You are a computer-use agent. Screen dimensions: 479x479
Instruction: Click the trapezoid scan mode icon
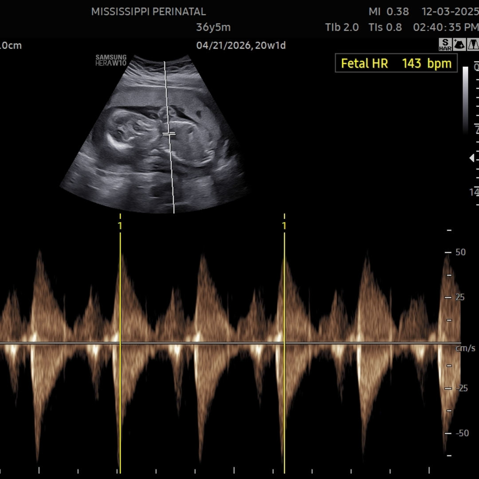tap(473, 44)
